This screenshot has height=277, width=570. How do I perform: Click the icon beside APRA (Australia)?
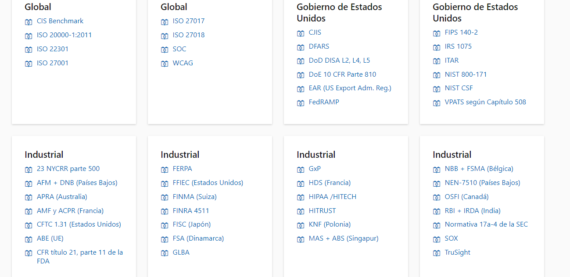tap(29, 198)
